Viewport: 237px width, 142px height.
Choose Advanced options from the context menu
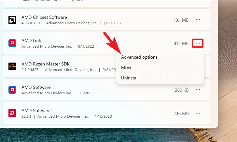coord(139,57)
